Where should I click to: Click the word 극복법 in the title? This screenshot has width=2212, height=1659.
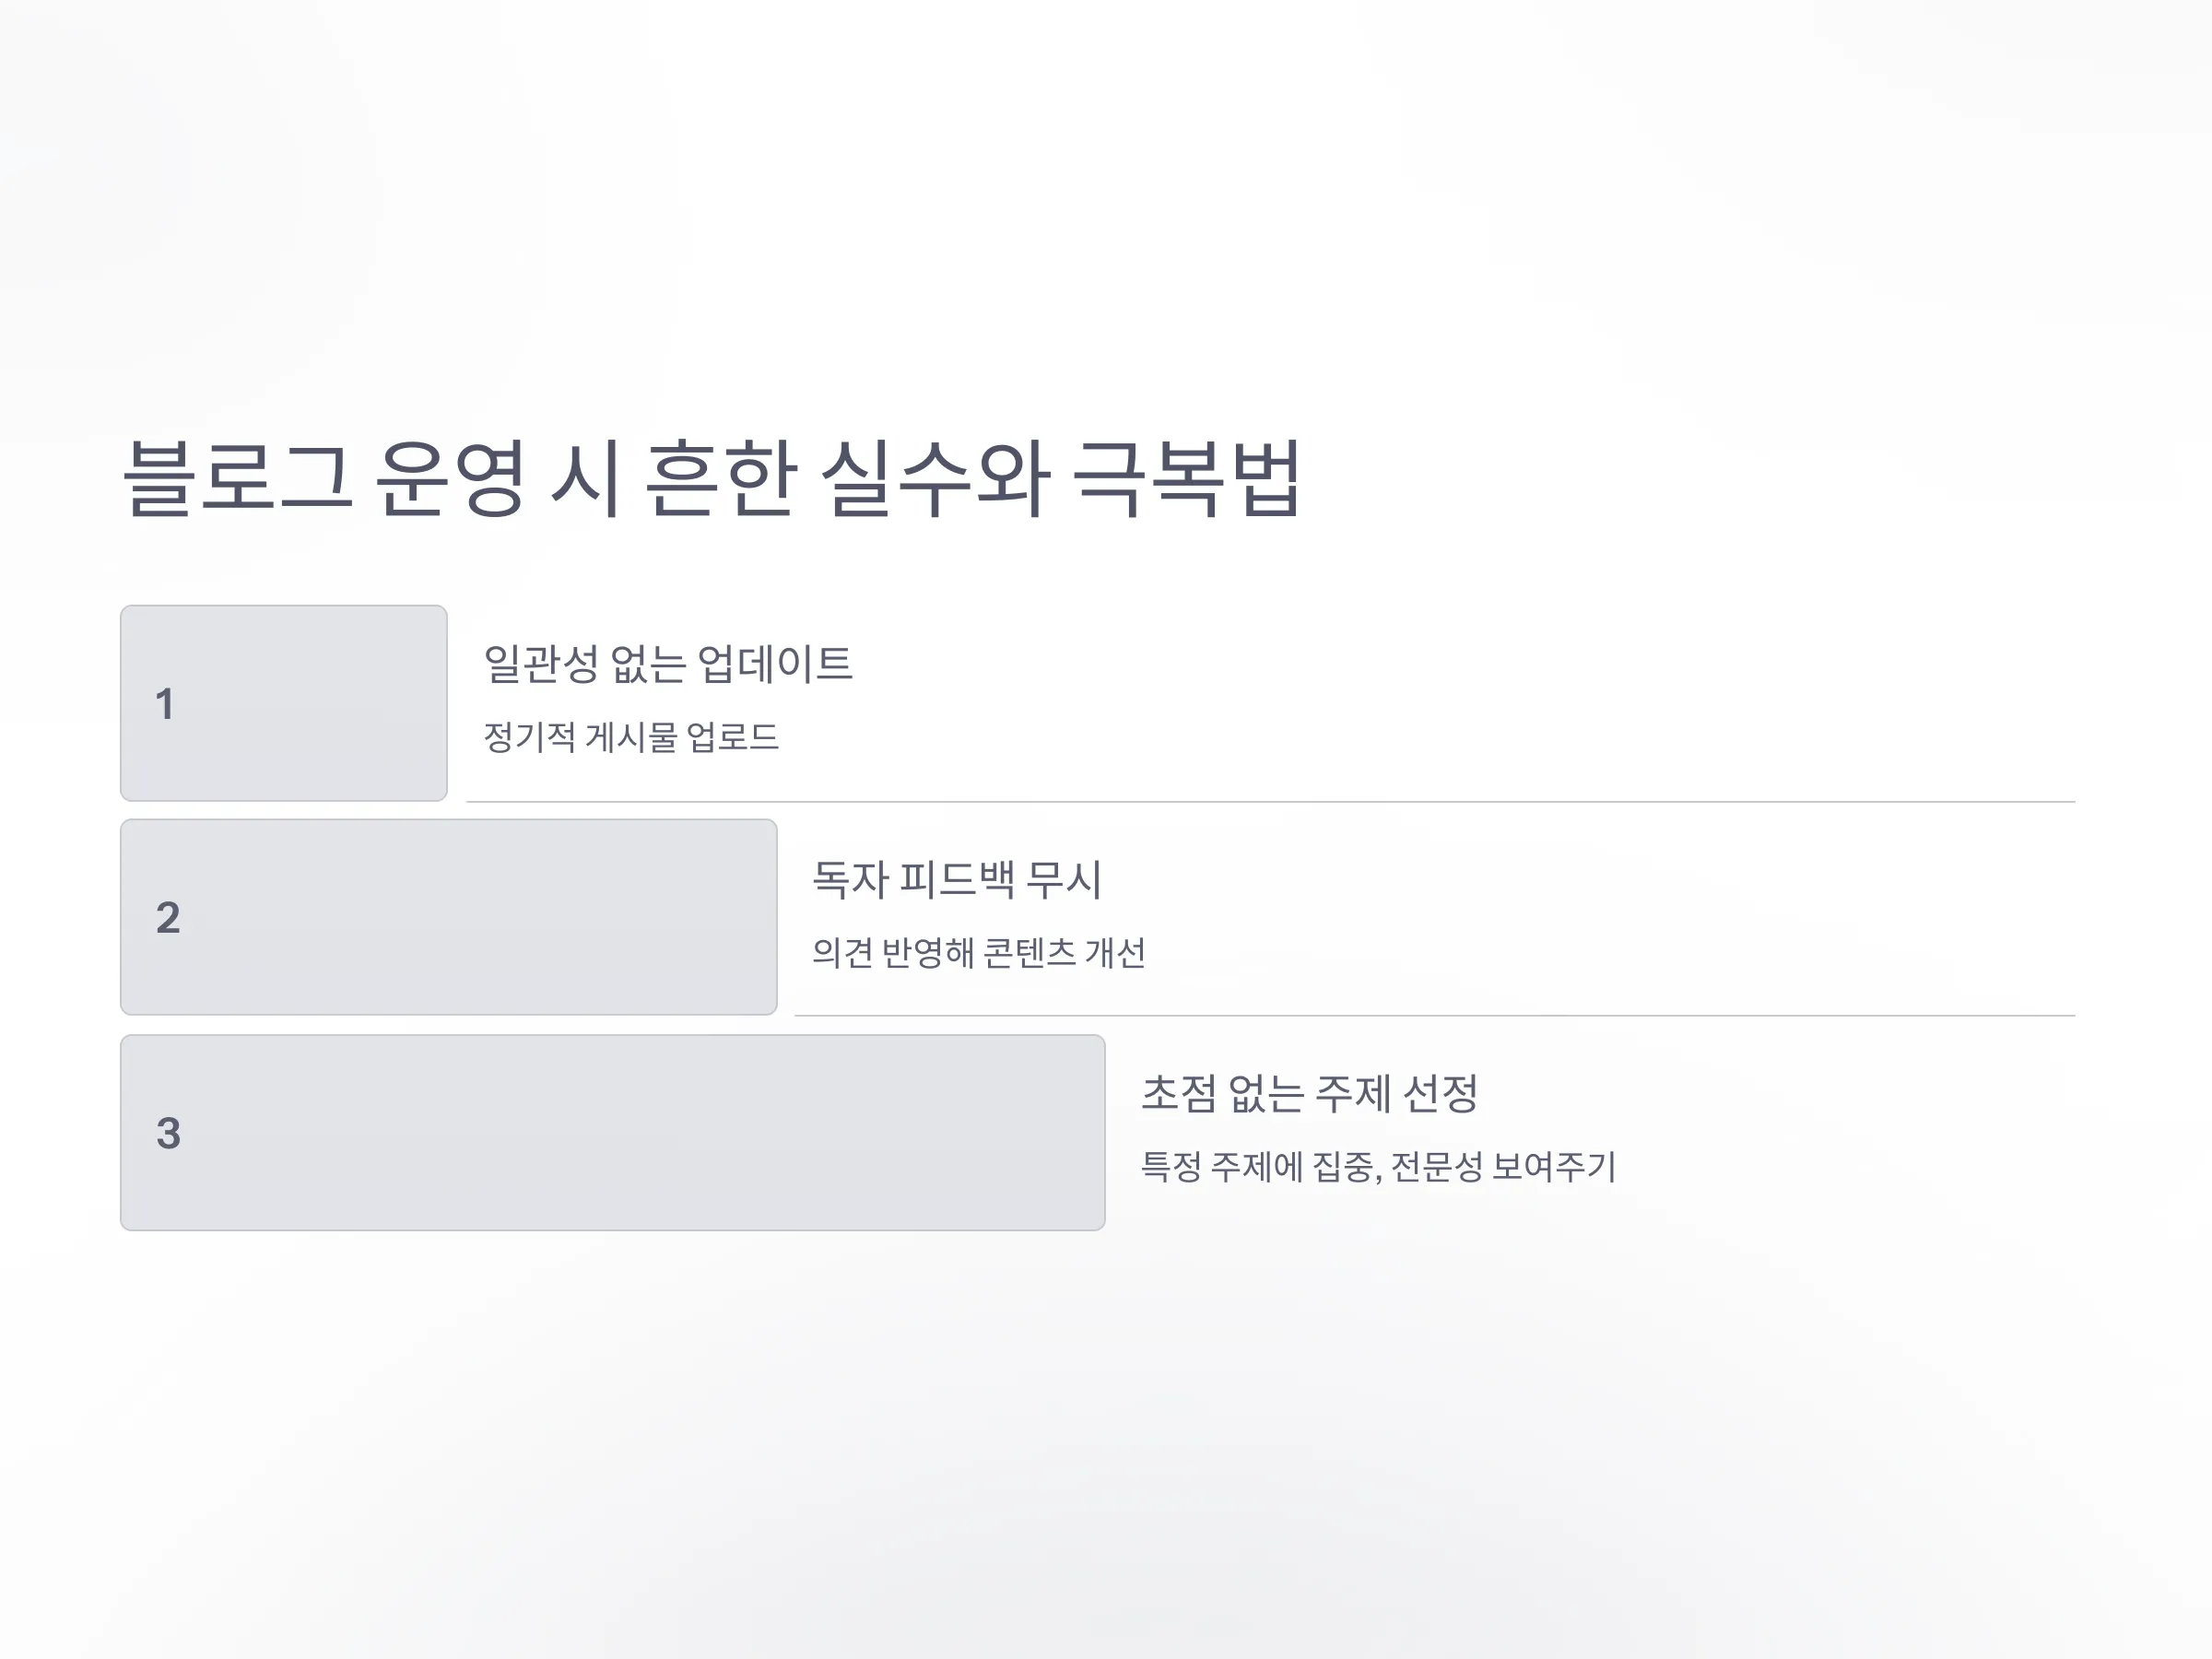(1186, 478)
